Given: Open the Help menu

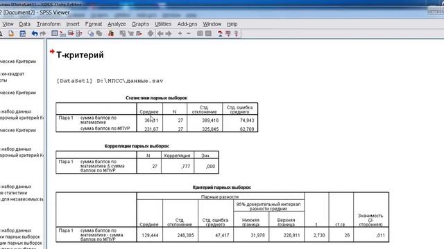Looking at the screenshot, I should [232, 24].
